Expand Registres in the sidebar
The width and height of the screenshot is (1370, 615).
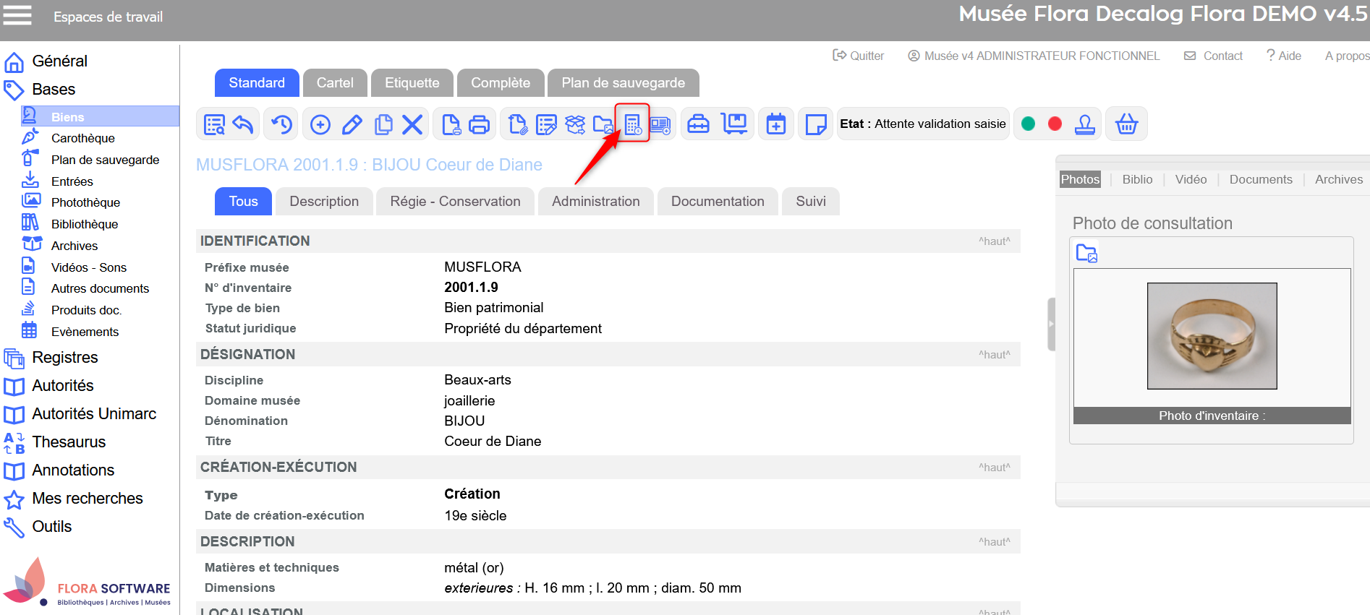pos(65,357)
